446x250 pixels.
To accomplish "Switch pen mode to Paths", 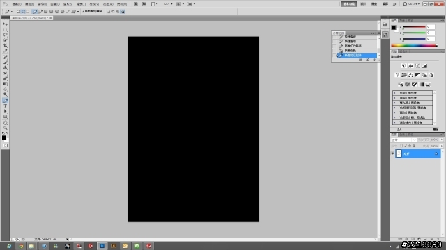I will [23, 12].
